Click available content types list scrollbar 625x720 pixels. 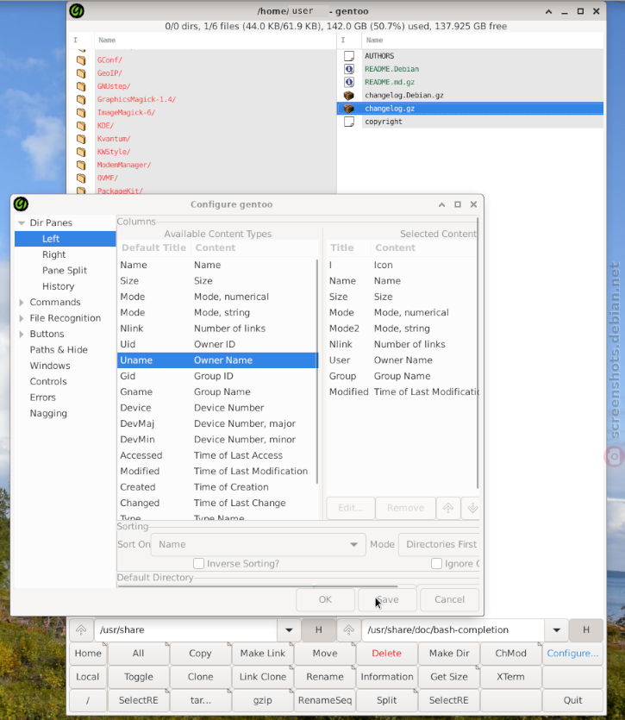tap(317, 371)
